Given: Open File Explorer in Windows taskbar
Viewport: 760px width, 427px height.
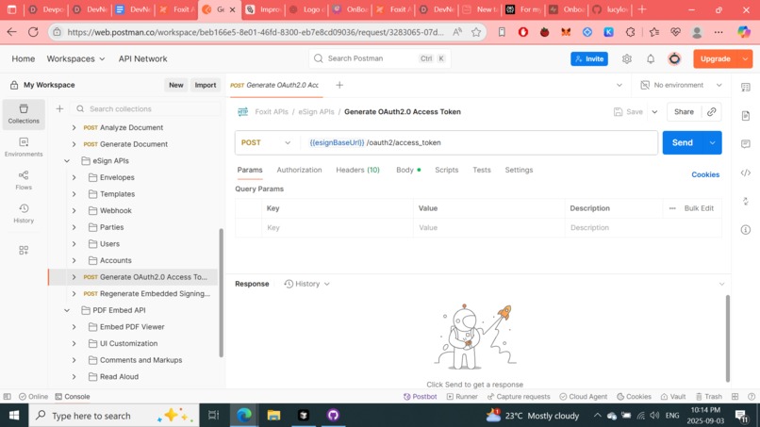Looking at the screenshot, I should coord(273,415).
